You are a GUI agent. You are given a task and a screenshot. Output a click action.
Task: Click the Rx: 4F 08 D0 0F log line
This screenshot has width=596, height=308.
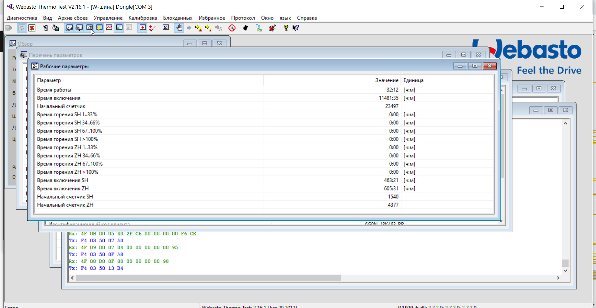pos(119,261)
